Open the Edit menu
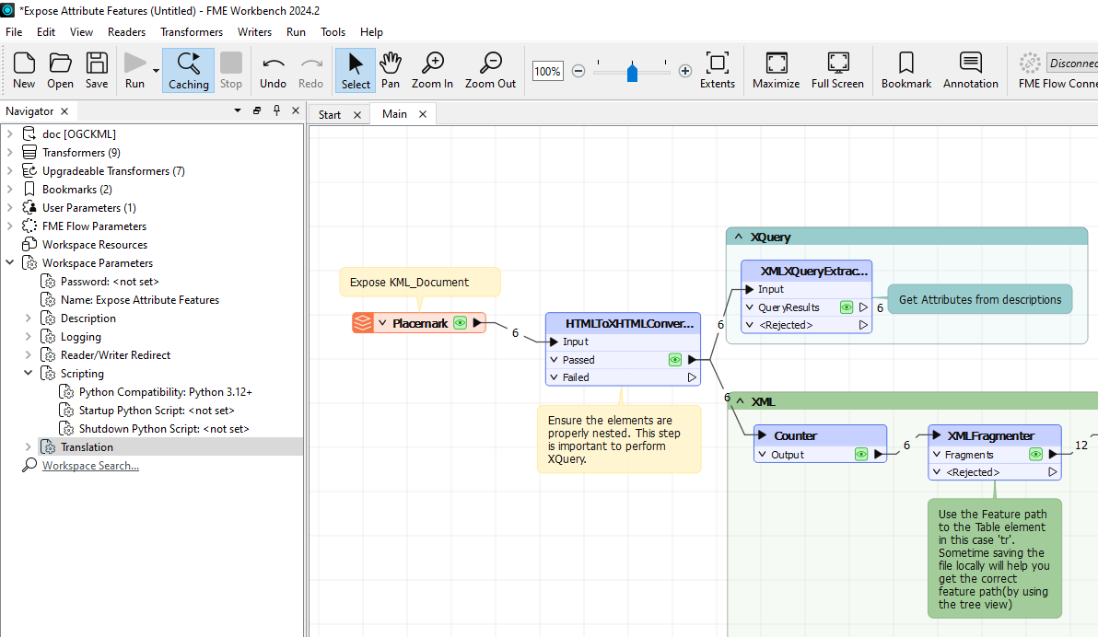Image resolution: width=1098 pixels, height=637 pixels. [x=46, y=32]
